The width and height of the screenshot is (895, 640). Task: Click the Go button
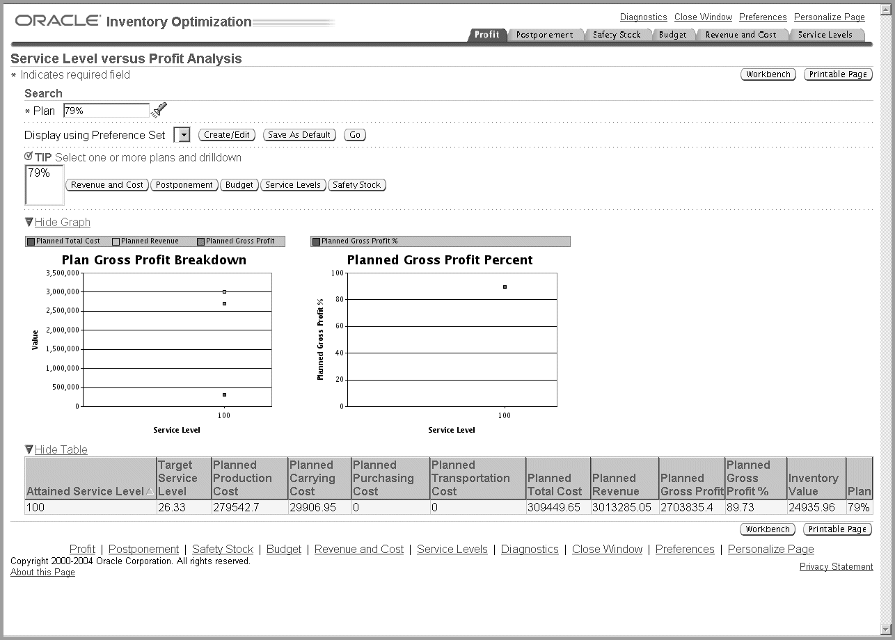tap(355, 135)
